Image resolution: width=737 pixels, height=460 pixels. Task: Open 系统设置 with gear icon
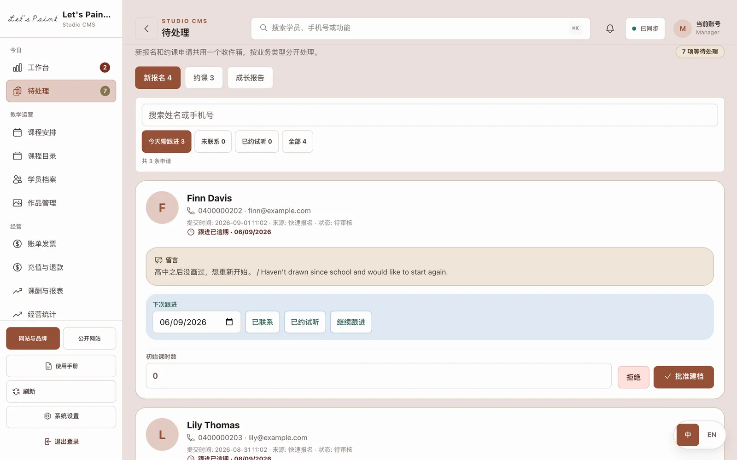pyautogui.click(x=61, y=417)
